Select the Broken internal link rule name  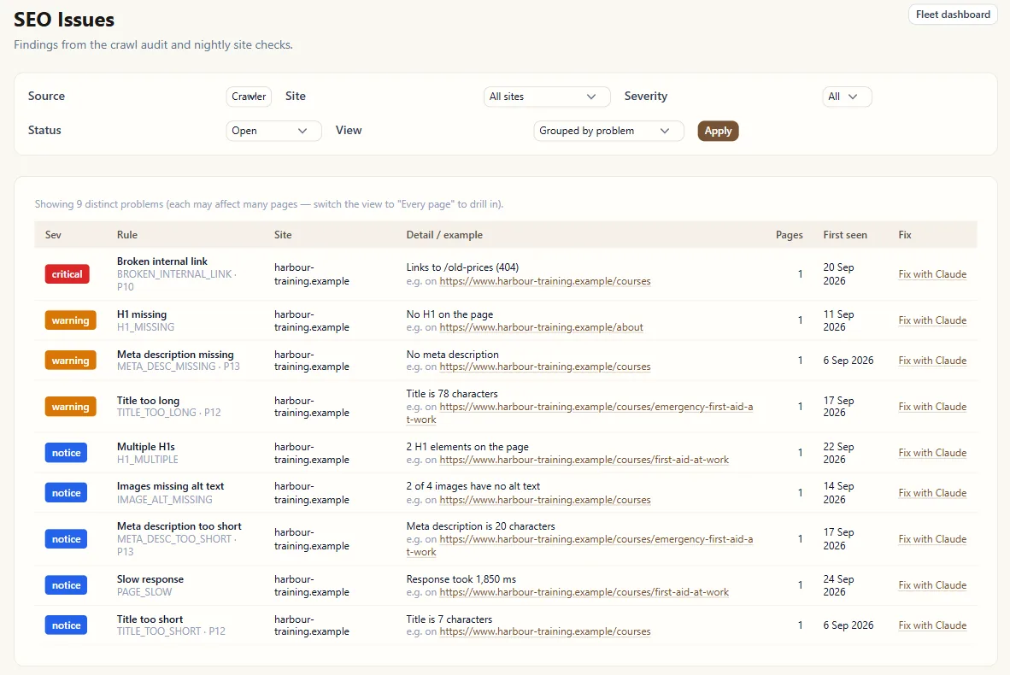[162, 261]
